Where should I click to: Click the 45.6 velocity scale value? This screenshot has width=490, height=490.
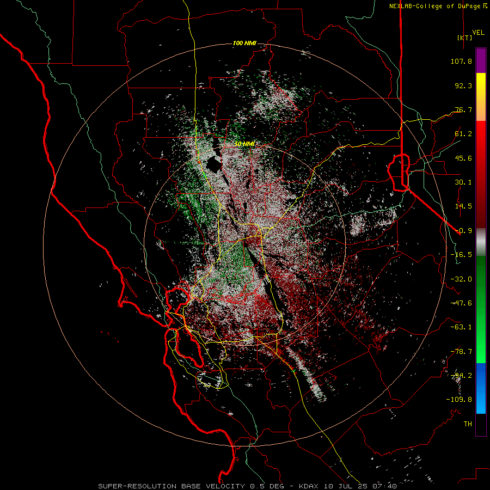(463, 158)
